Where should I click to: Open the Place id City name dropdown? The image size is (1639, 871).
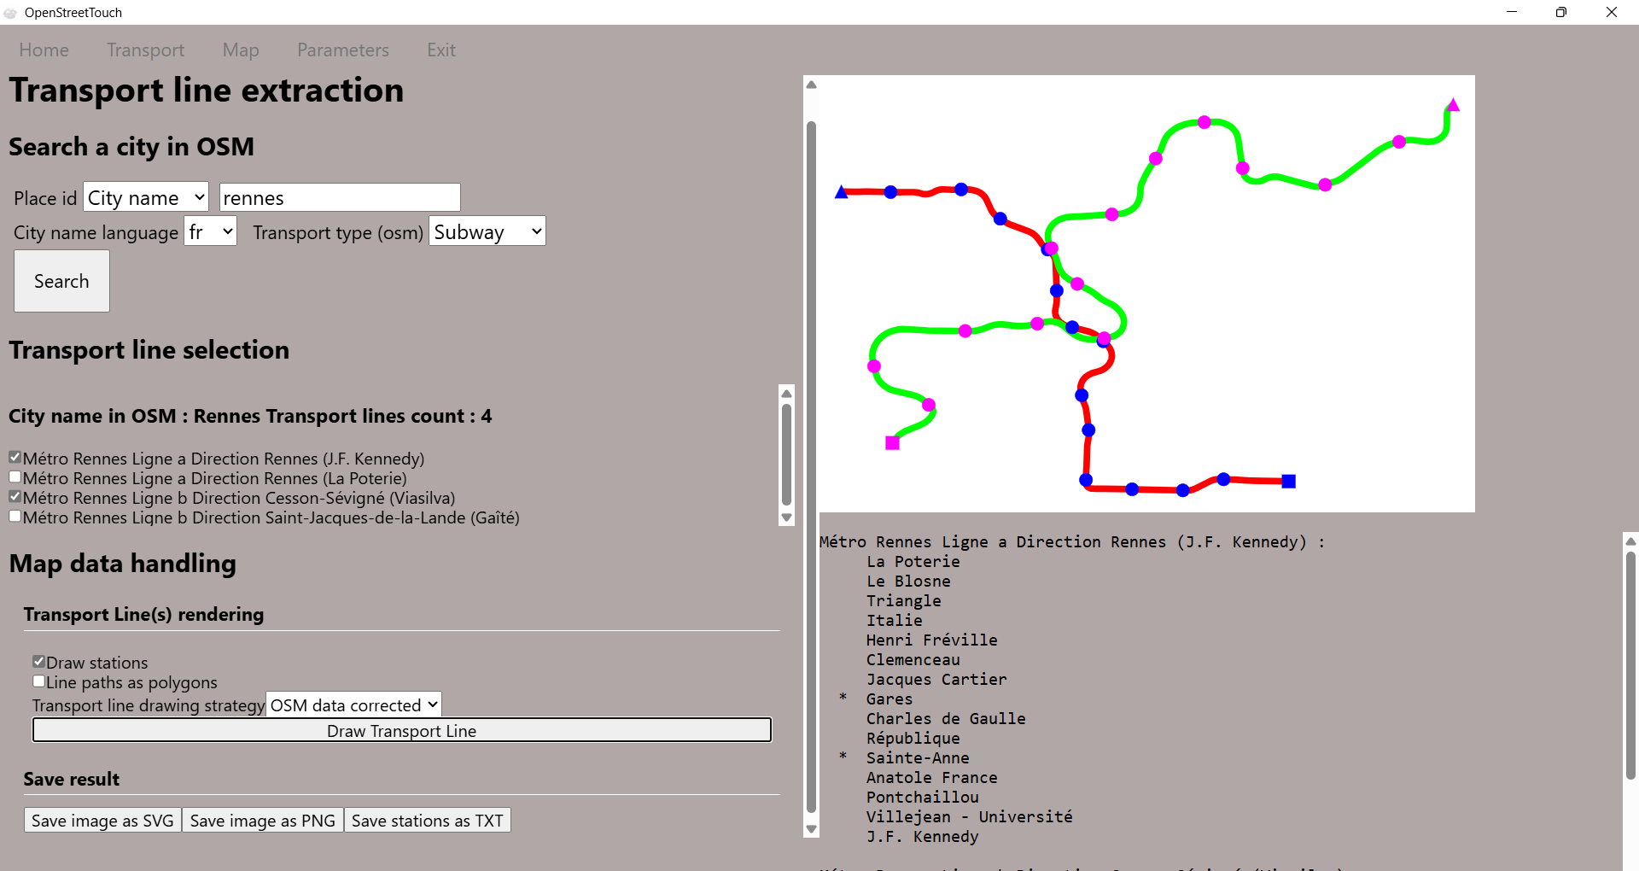(x=146, y=197)
